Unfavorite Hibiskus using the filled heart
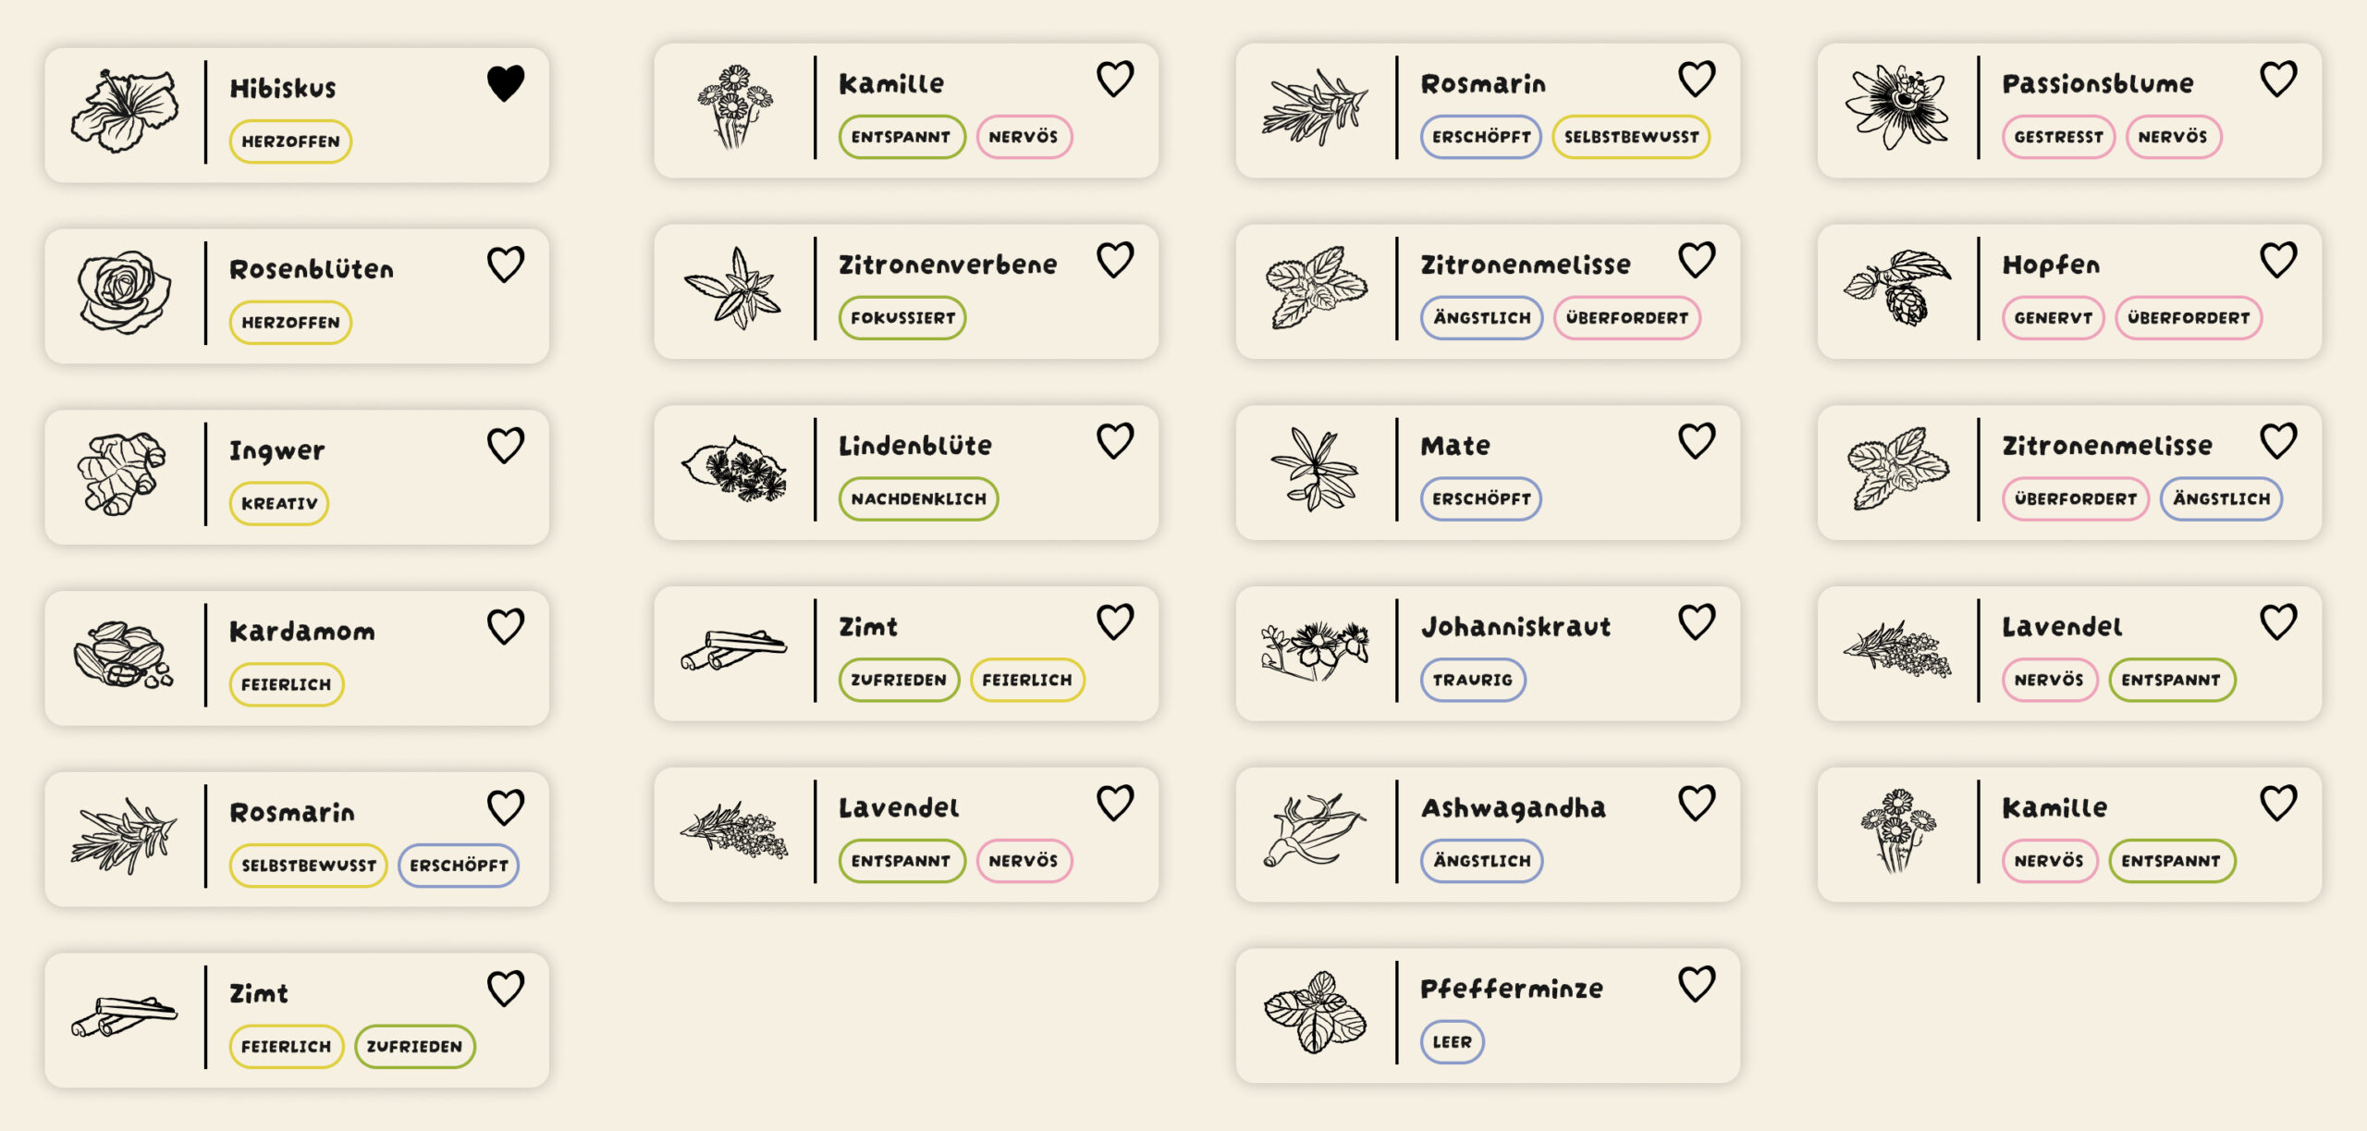Image resolution: width=2367 pixels, height=1131 pixels. point(505,84)
